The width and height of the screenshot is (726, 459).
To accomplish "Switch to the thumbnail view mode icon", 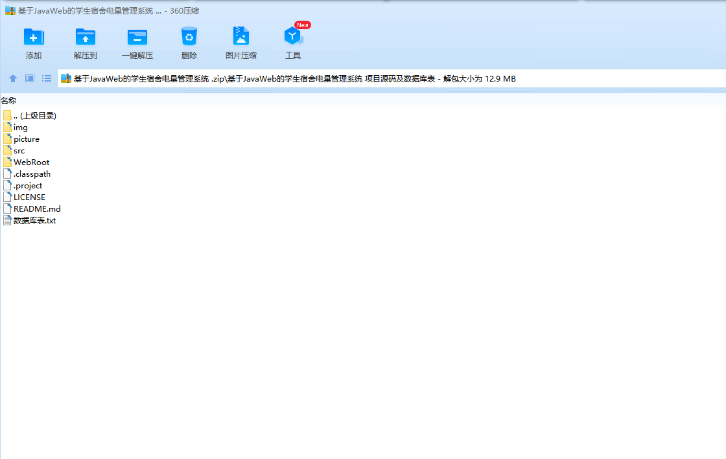I will 30,78.
